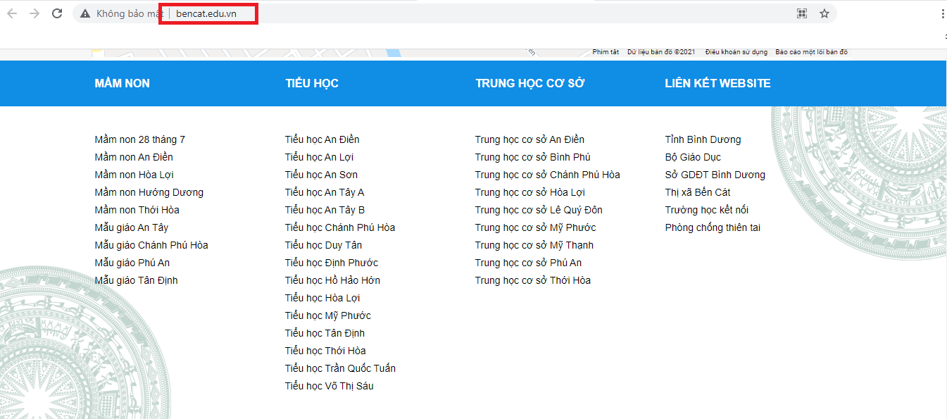
Task: Open Trung học cơ sở Bình Phú link
Action: click(x=533, y=157)
